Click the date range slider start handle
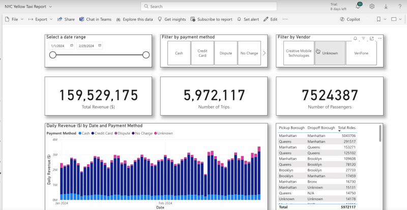This screenshot has height=210, width=407. tap(53, 55)
